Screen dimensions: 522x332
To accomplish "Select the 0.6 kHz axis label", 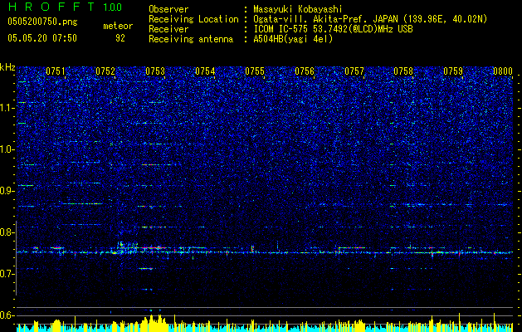I will click(7, 315).
